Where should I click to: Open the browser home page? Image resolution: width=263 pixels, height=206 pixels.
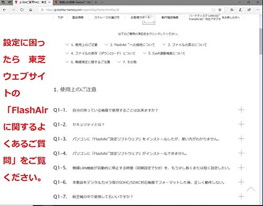[31, 10]
